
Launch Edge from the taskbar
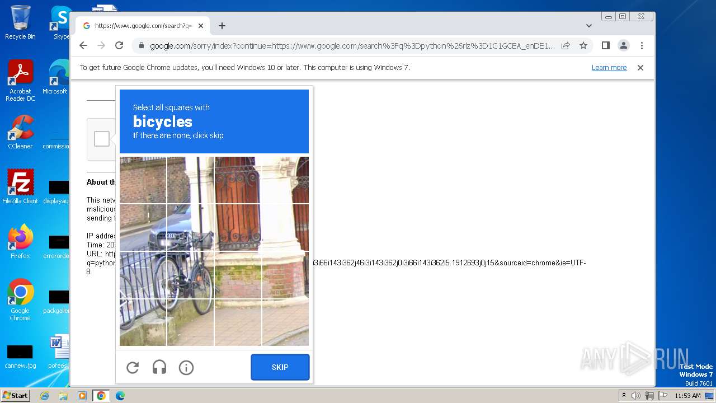[120, 396]
